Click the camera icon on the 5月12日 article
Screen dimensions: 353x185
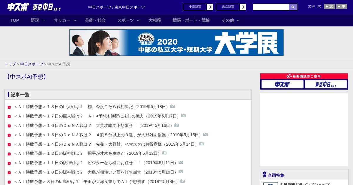[x=164, y=153]
